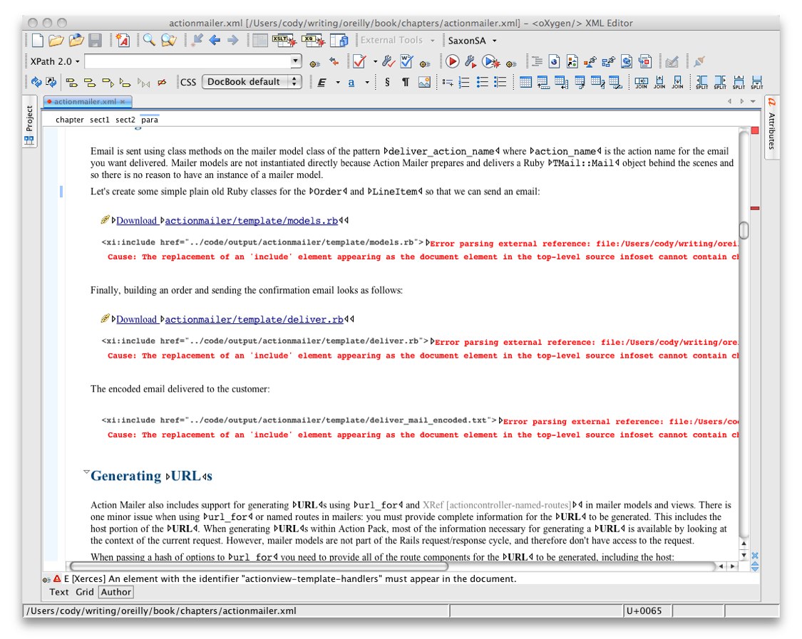
Task: Validate the document with the red checkmark icon
Action: coord(359,62)
